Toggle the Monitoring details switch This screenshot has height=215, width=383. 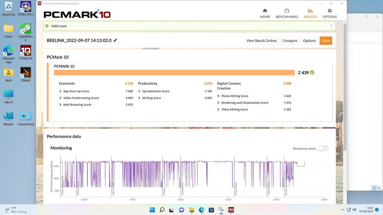(x=323, y=148)
